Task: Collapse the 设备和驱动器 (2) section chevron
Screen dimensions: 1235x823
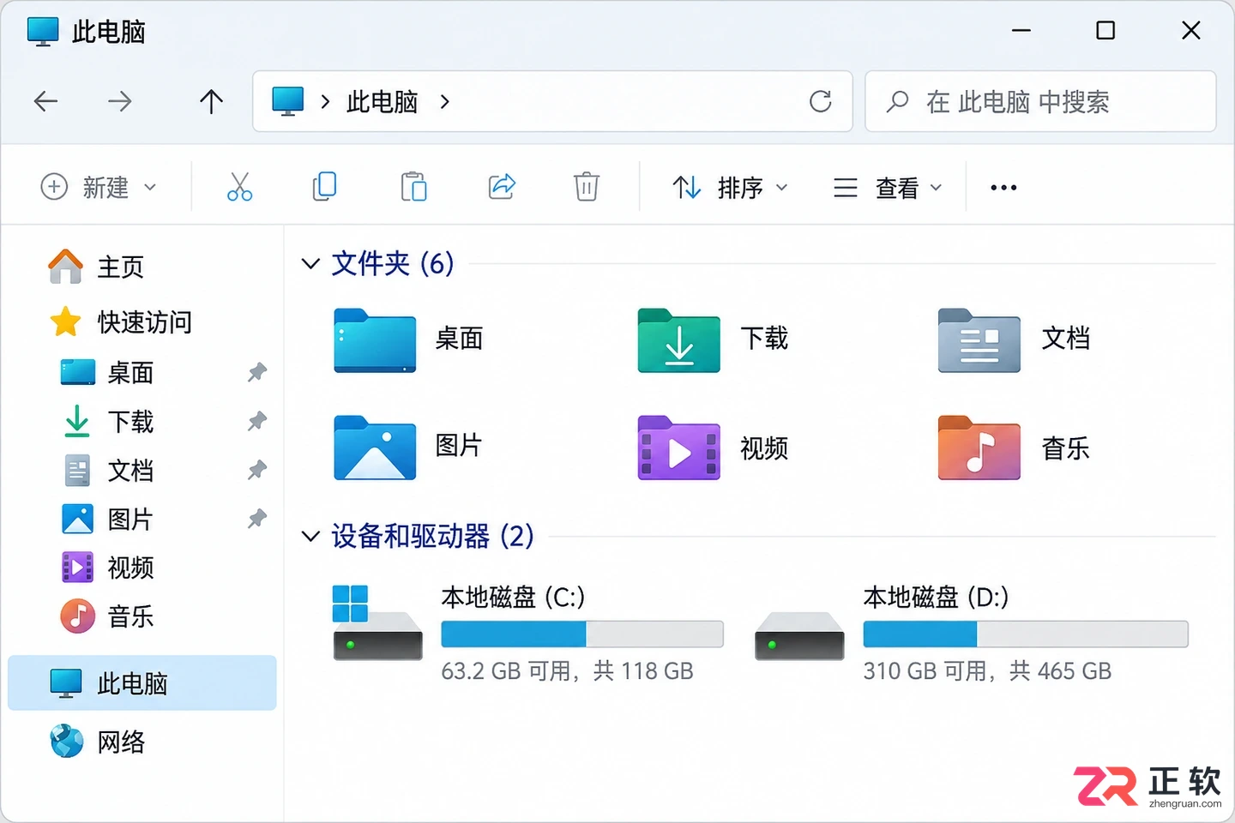Action: [310, 537]
